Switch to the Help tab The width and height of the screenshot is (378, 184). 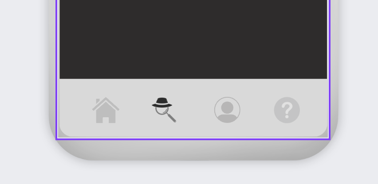(x=287, y=110)
